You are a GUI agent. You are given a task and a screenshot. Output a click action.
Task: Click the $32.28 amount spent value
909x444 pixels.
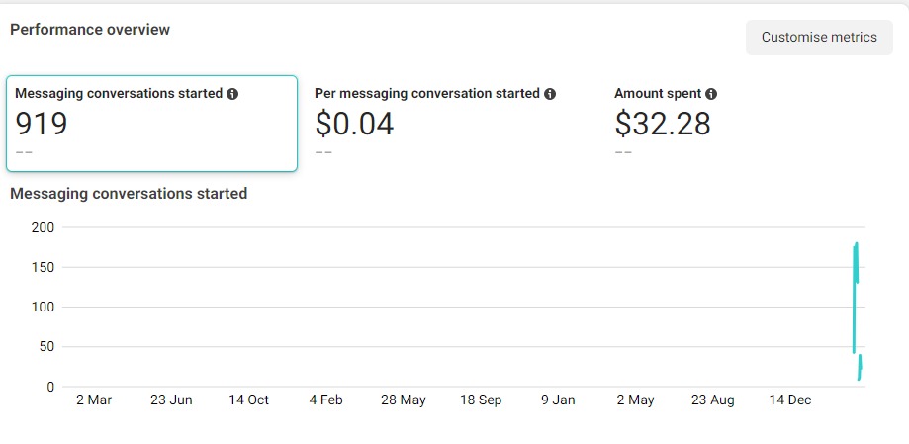pos(663,124)
